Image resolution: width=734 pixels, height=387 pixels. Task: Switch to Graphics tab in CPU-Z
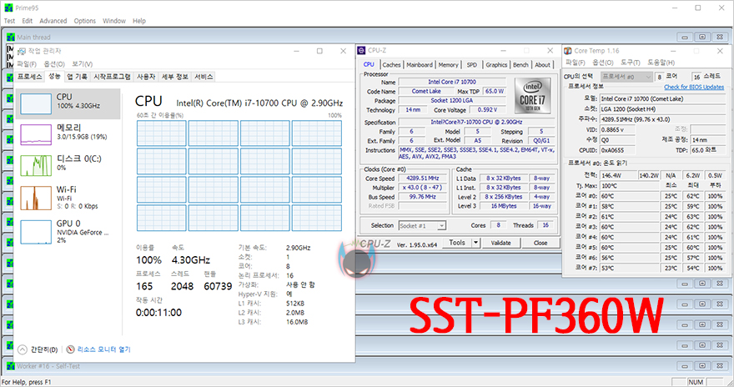click(496, 65)
